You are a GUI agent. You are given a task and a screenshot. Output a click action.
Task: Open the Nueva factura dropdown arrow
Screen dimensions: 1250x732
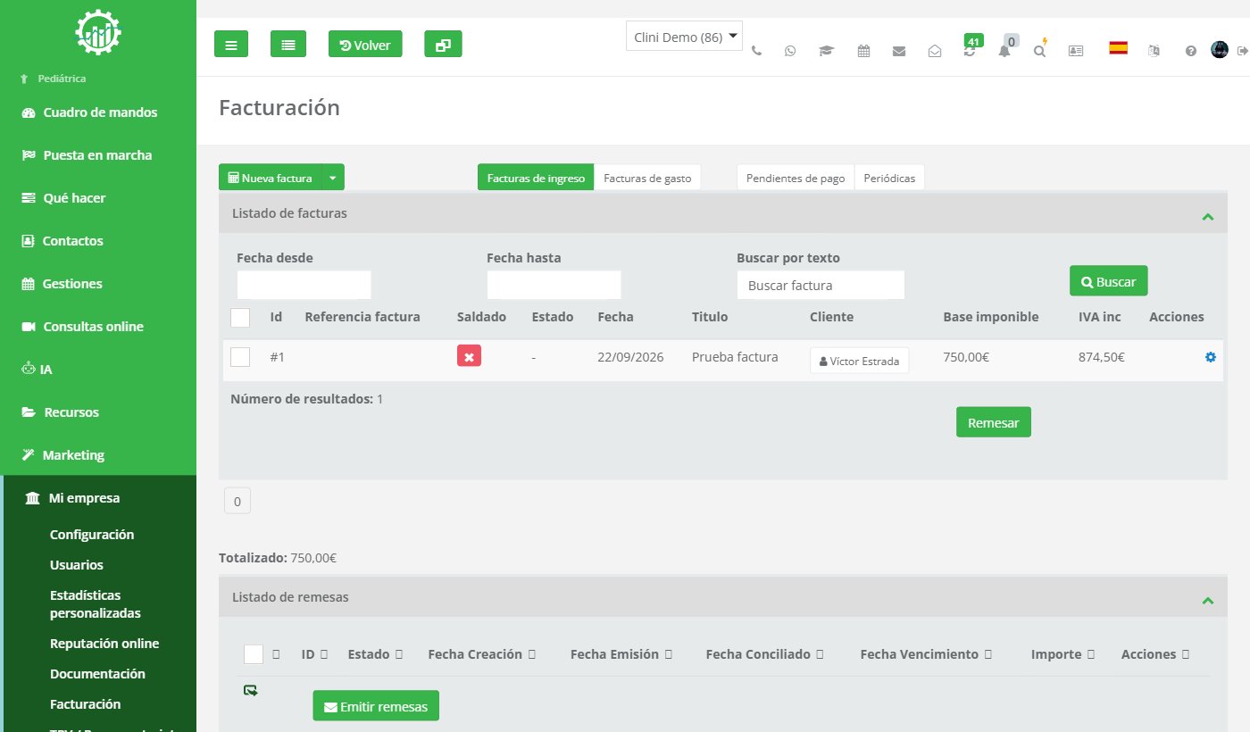tap(332, 178)
